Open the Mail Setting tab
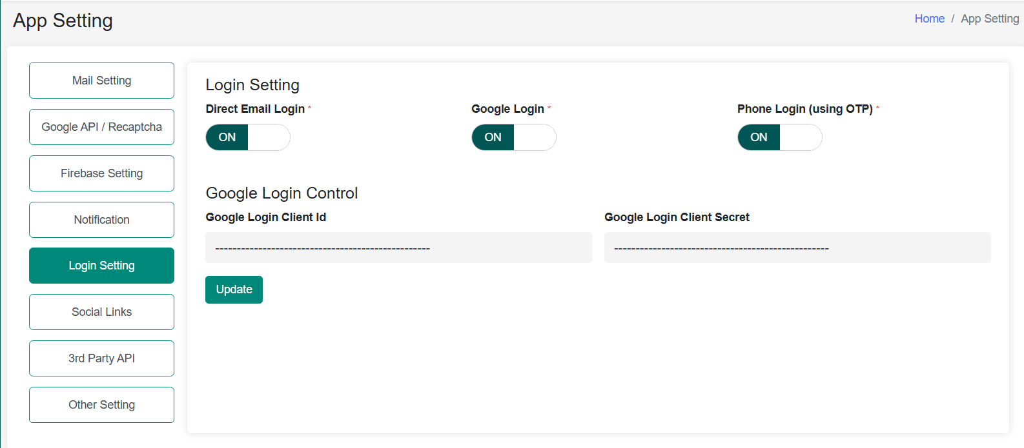Image resolution: width=1024 pixels, height=448 pixels. 101,81
